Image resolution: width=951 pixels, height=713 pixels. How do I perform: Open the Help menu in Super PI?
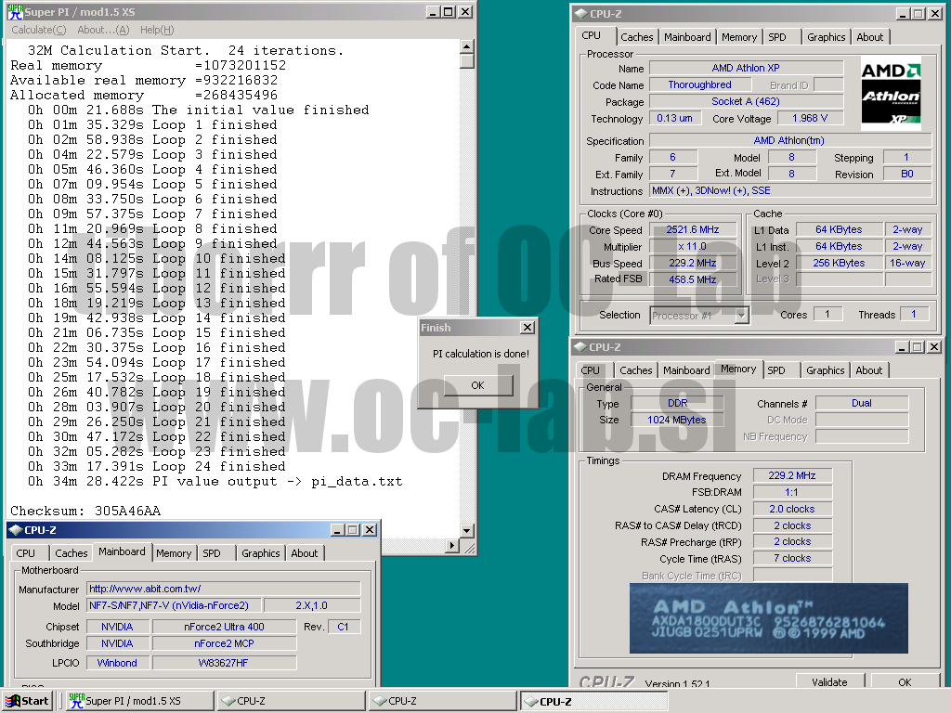tap(156, 30)
